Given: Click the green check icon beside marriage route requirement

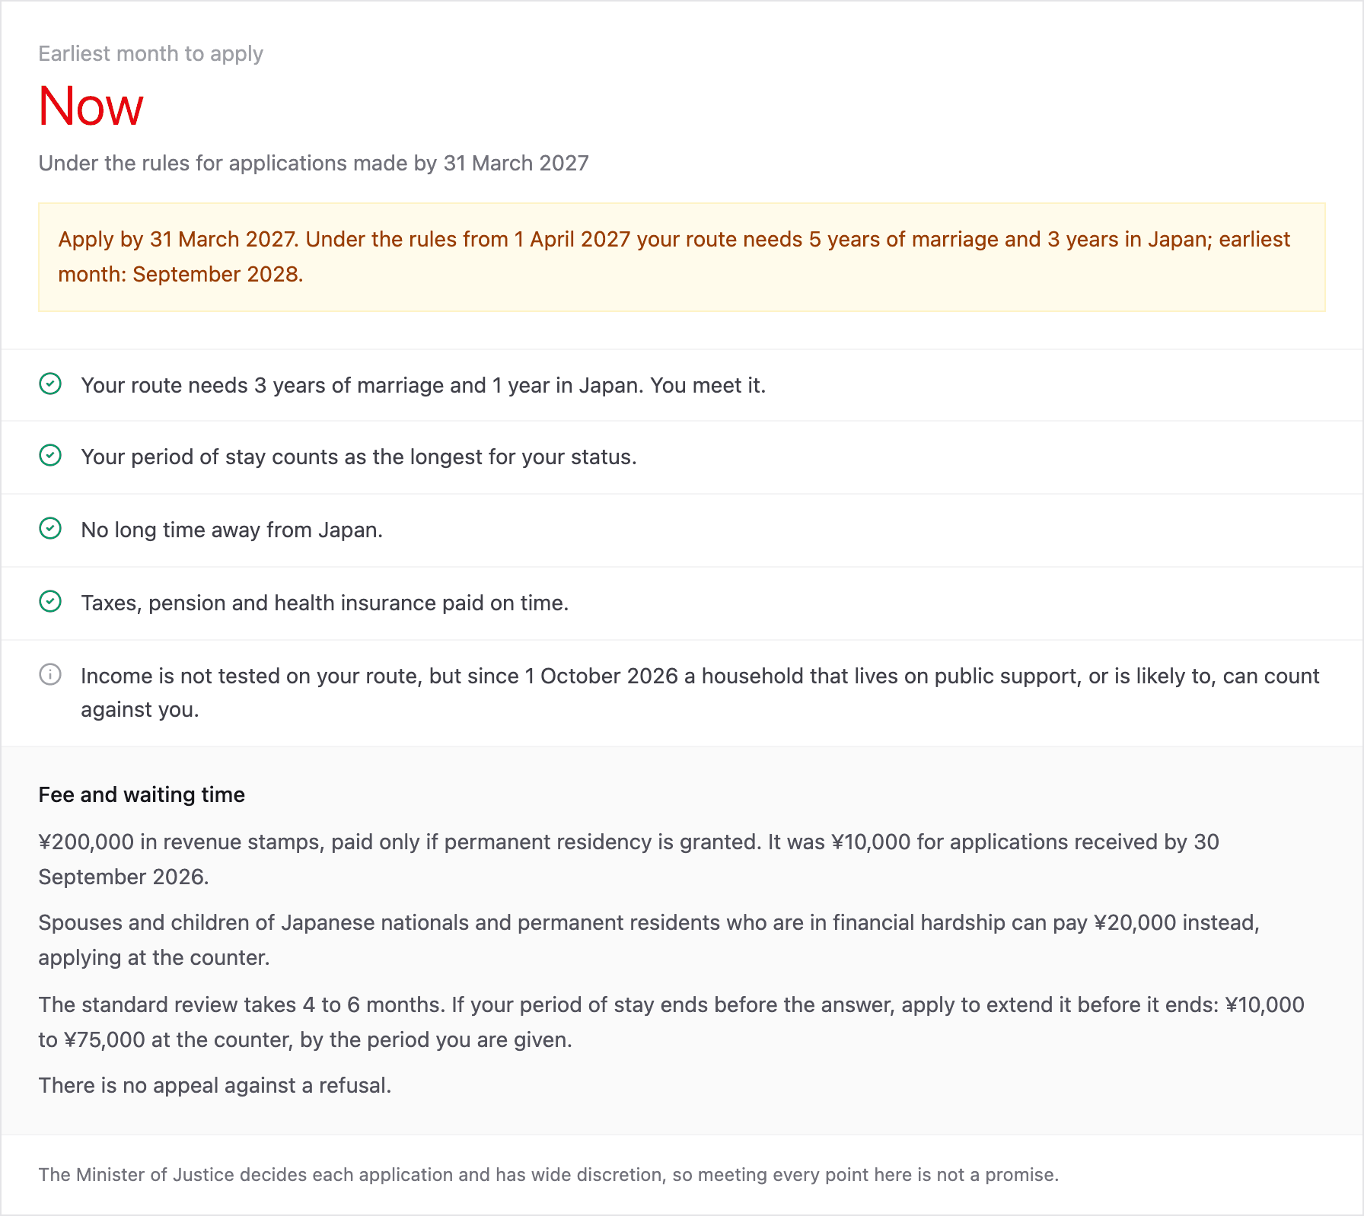Looking at the screenshot, I should [x=50, y=384].
